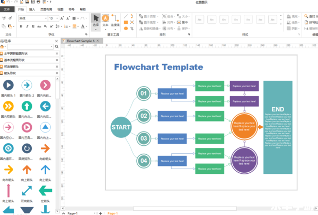Open the font color A swatch
Image resolution: width=318 pixels, height=215 pixels.
pyautogui.click(x=84, y=26)
